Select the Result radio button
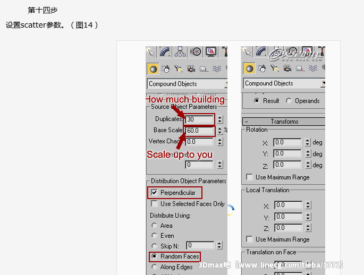This screenshot has width=364, height=275. pos(257,101)
